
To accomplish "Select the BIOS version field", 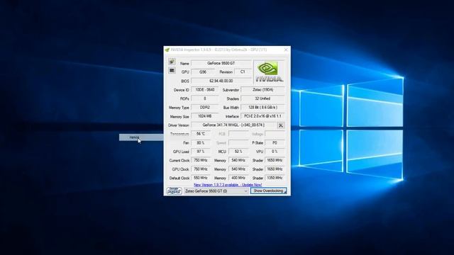I will point(221,81).
